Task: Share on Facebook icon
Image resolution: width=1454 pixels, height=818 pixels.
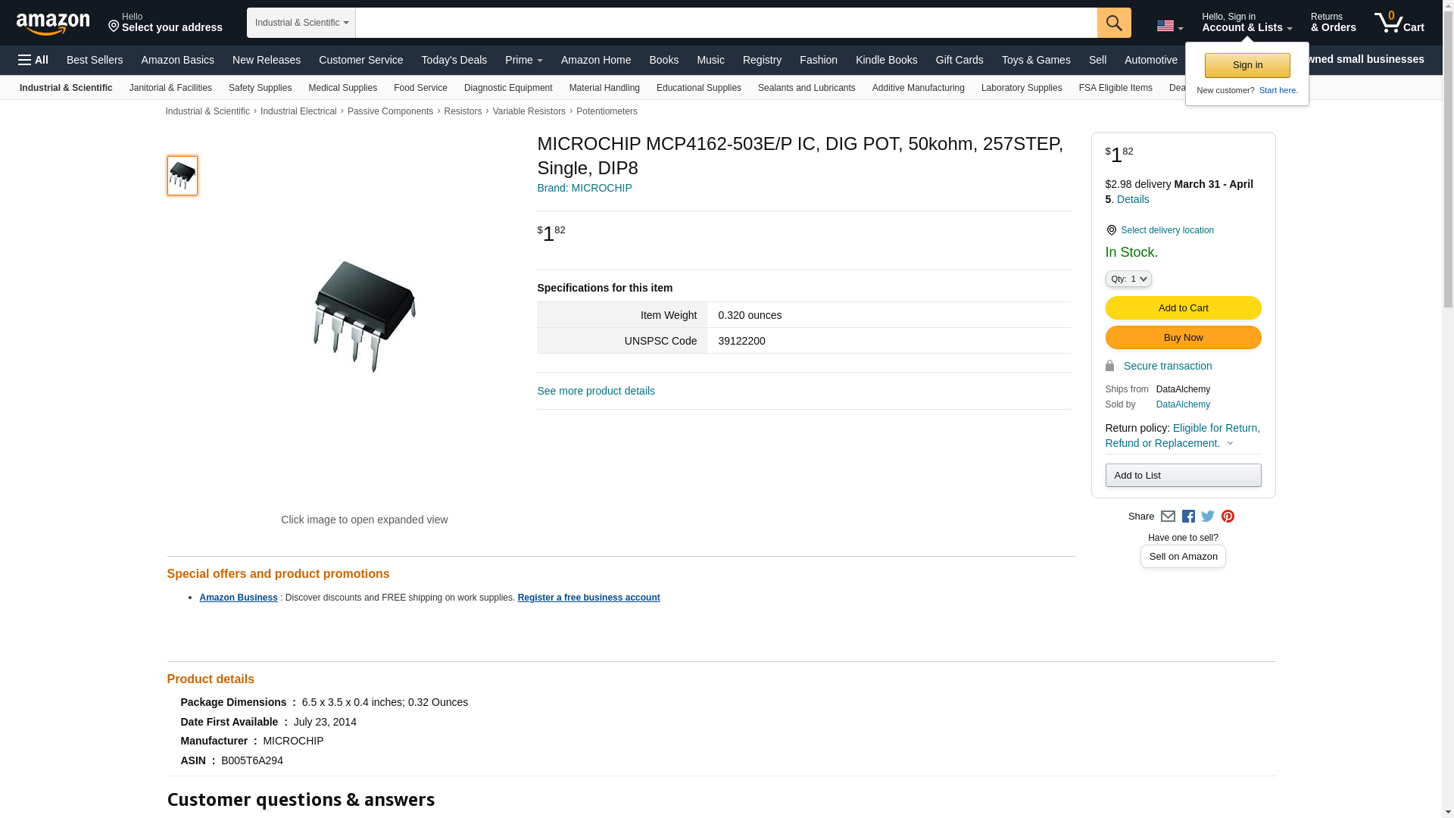Action: pyautogui.click(x=1188, y=517)
